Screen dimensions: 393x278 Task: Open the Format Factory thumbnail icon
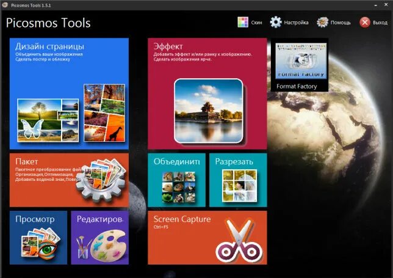pos(301,60)
